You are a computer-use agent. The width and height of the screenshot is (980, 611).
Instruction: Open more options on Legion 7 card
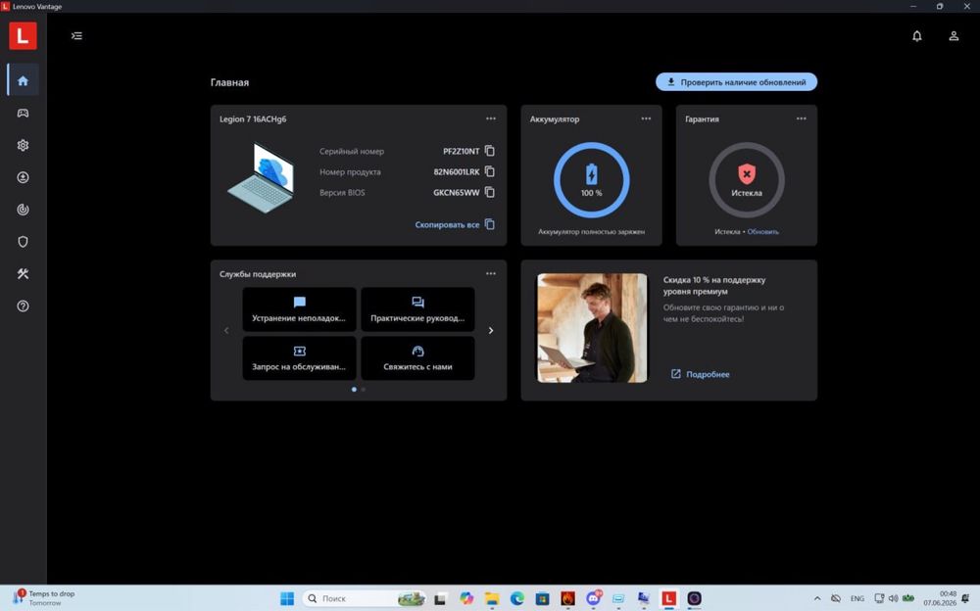click(x=491, y=118)
